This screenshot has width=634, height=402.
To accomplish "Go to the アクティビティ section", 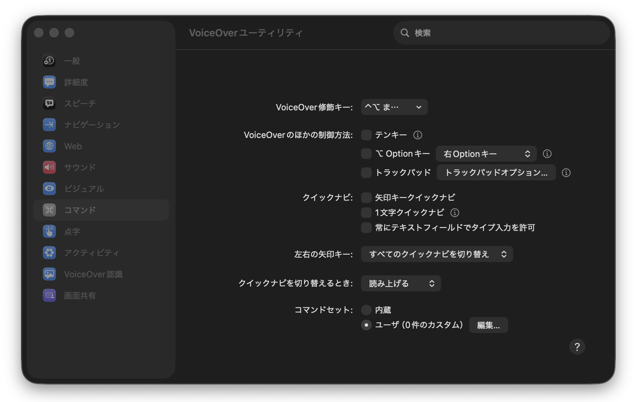I will pos(101,253).
